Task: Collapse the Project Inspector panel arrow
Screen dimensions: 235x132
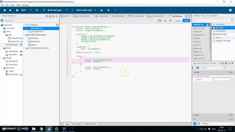Action: point(57,16)
